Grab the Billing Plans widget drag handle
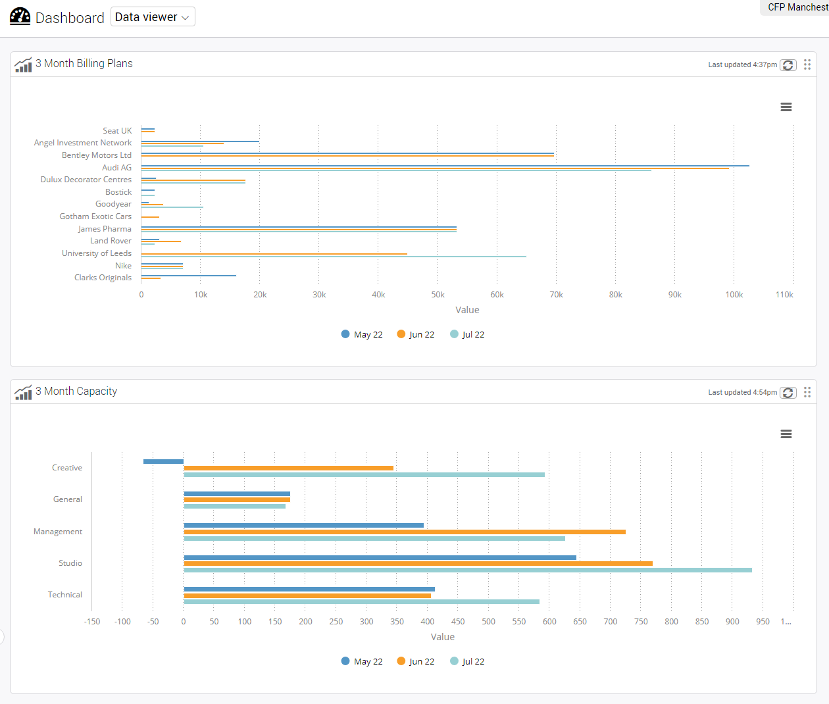This screenshot has height=704, width=829. point(807,64)
